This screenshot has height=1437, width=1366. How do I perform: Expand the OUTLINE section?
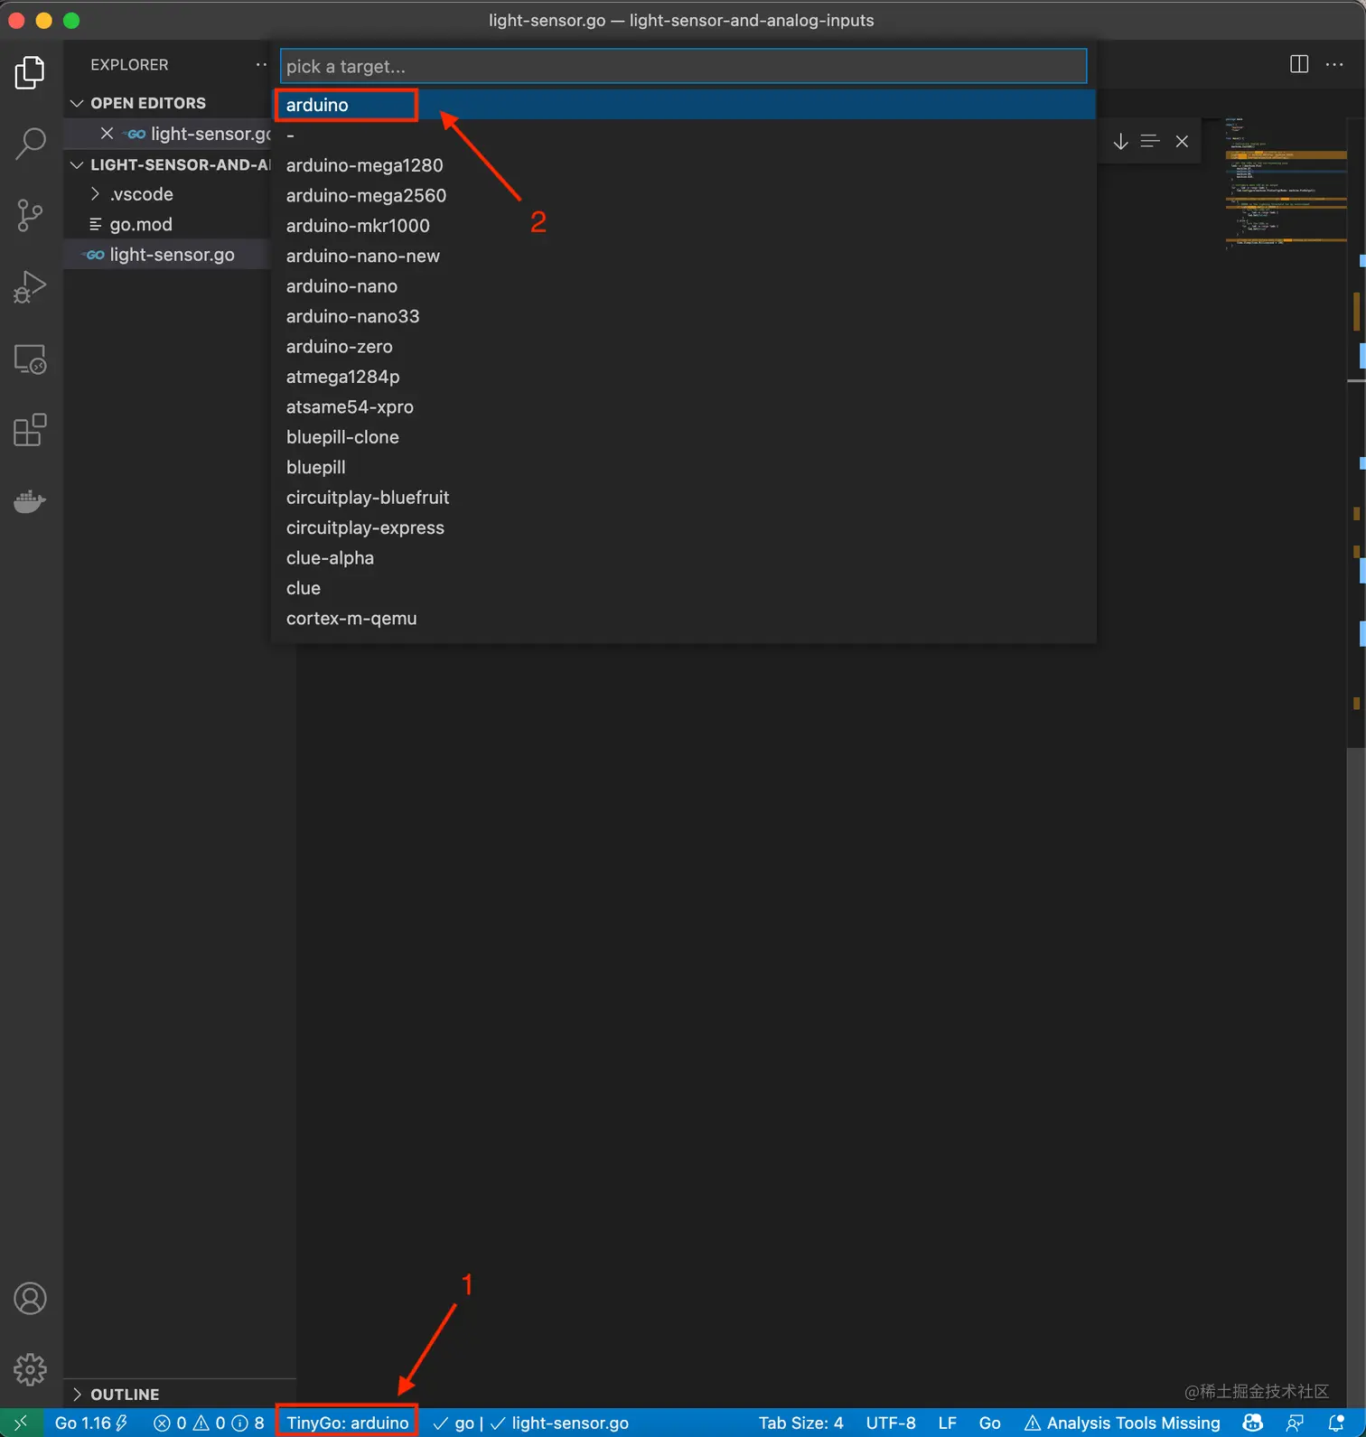(77, 1395)
